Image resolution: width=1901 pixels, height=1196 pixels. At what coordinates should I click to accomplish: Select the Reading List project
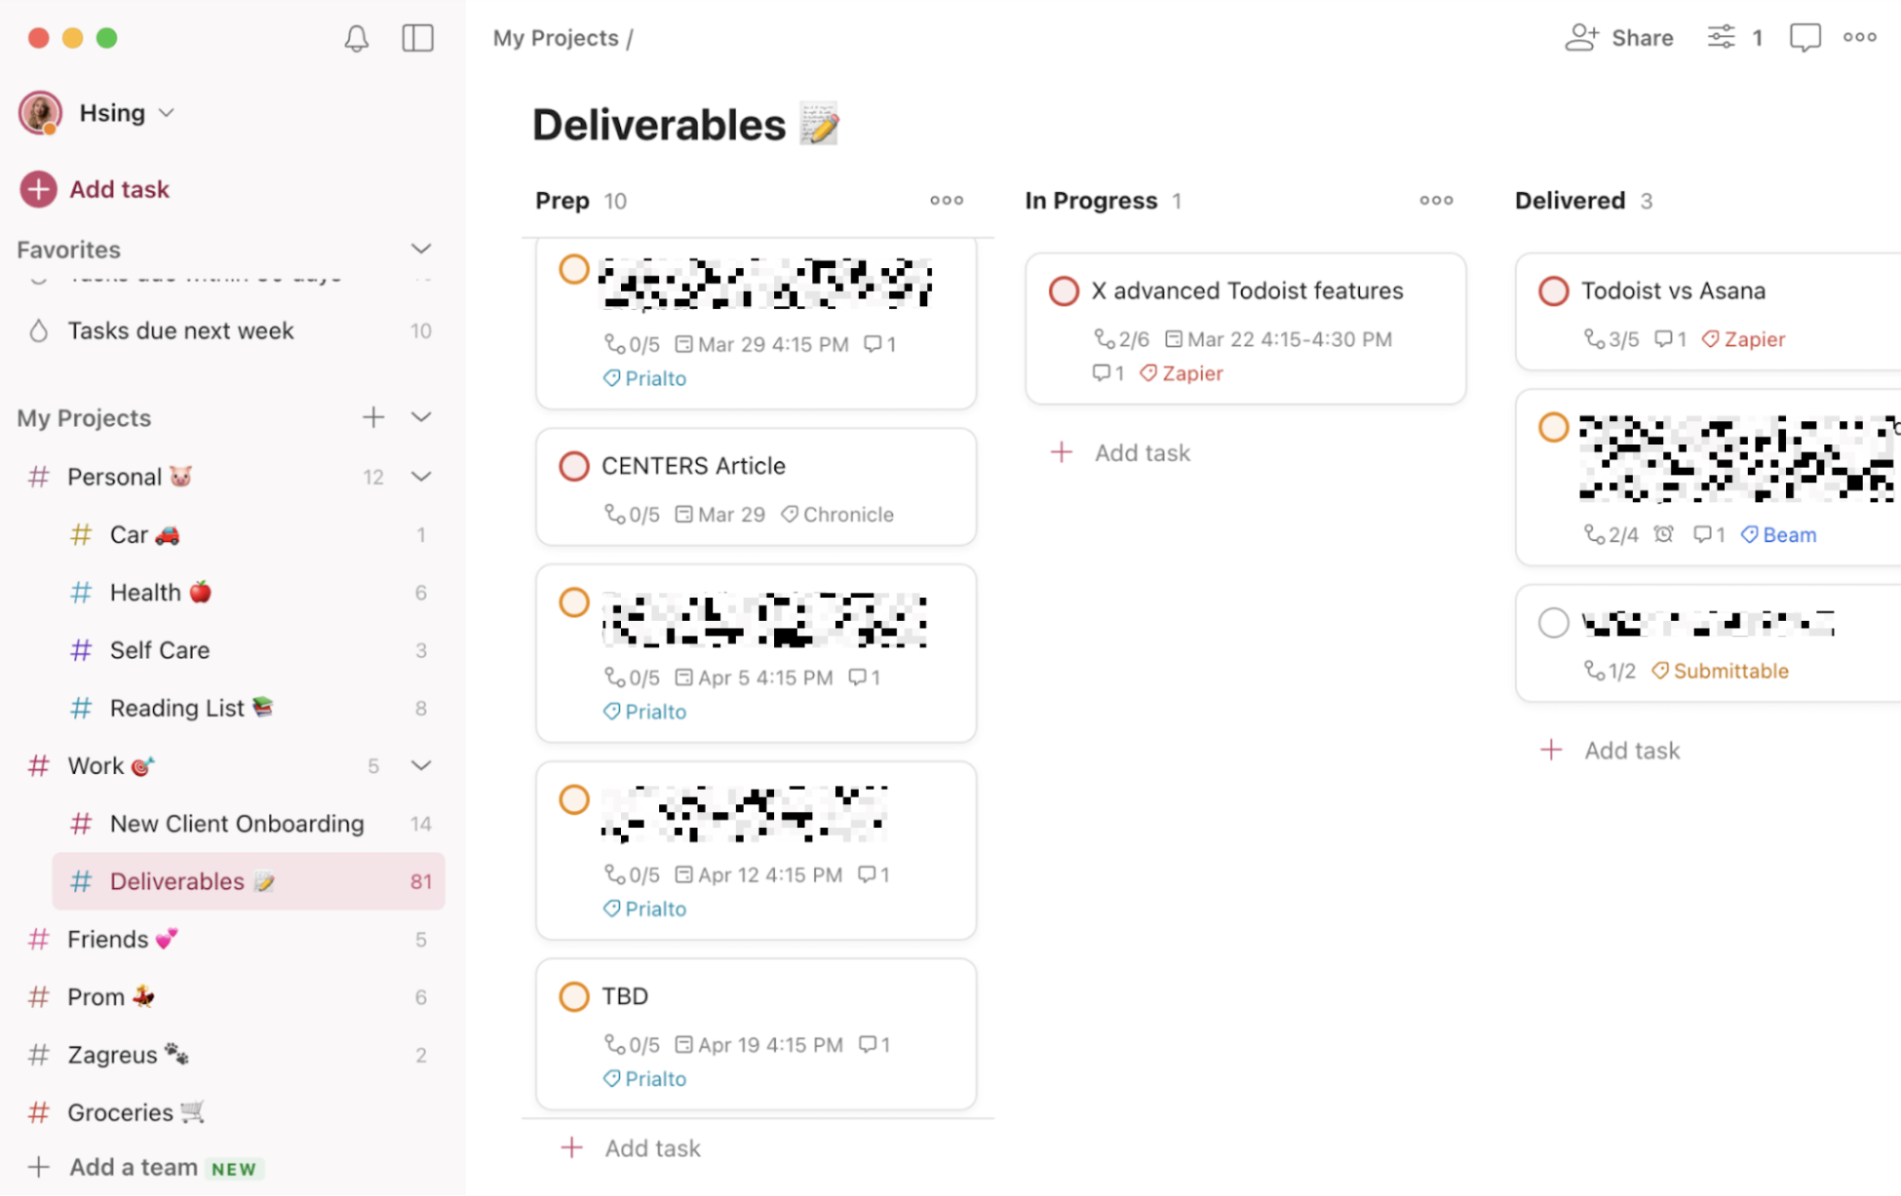tap(177, 708)
